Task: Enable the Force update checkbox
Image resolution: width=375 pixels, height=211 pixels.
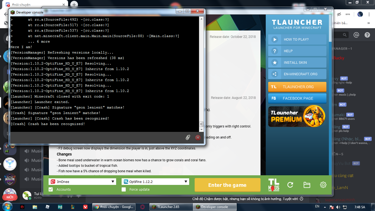Action: pos(124,189)
